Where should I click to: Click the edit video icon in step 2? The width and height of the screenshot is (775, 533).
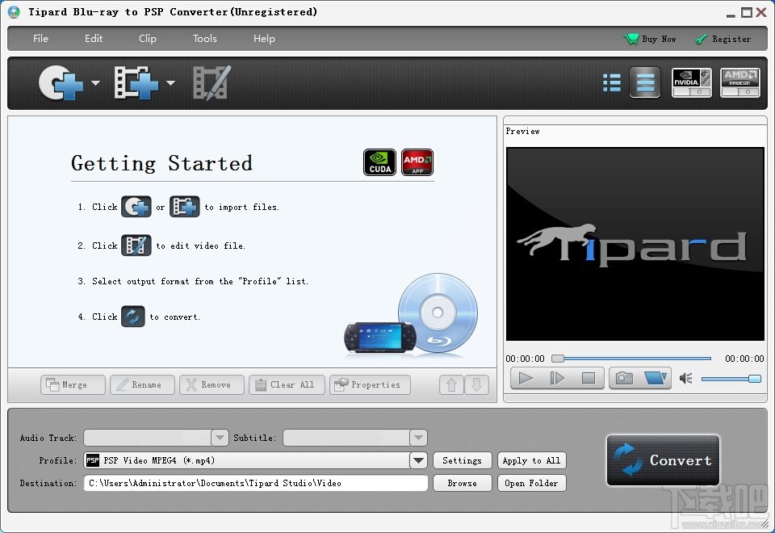[136, 246]
